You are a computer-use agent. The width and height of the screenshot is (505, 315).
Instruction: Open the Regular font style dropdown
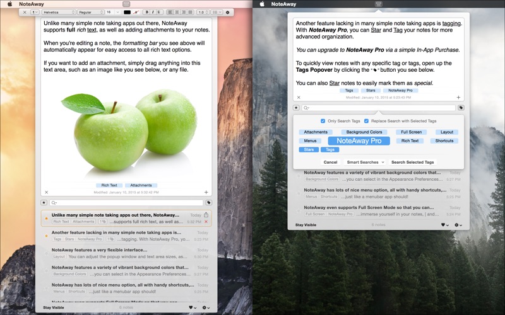pos(90,12)
